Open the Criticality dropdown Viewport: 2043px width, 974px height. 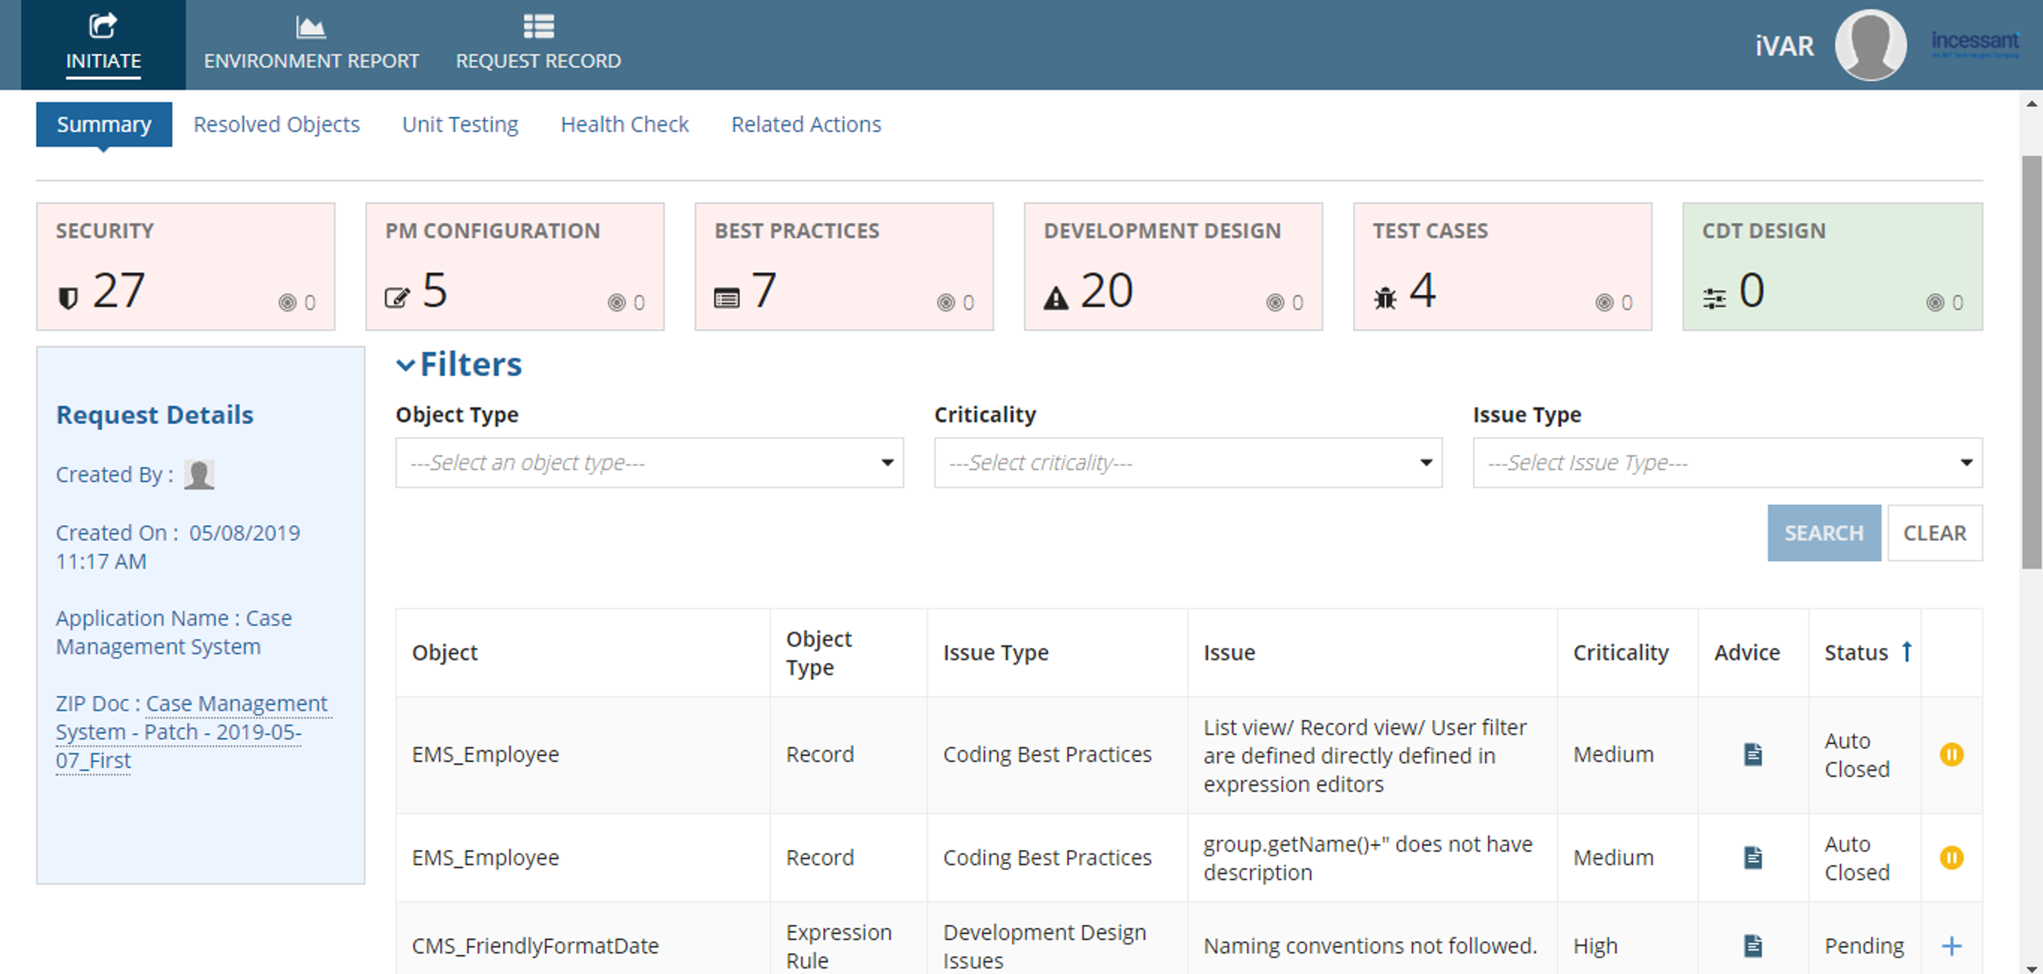click(x=1187, y=462)
